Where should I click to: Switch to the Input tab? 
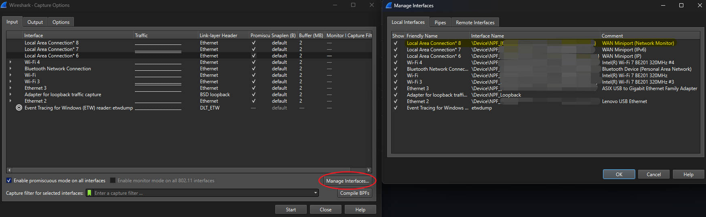click(12, 22)
